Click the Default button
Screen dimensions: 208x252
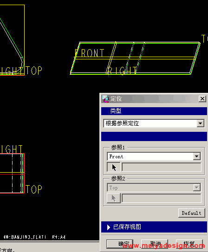[x=191, y=213]
